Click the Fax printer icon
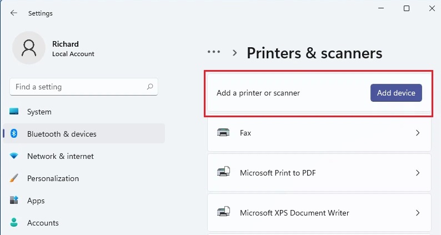This screenshot has width=441, height=235. pos(223,133)
